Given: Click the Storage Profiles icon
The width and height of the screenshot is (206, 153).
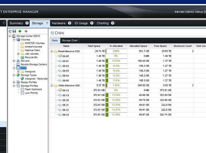Looking at the screenshot, I should 18,86.
